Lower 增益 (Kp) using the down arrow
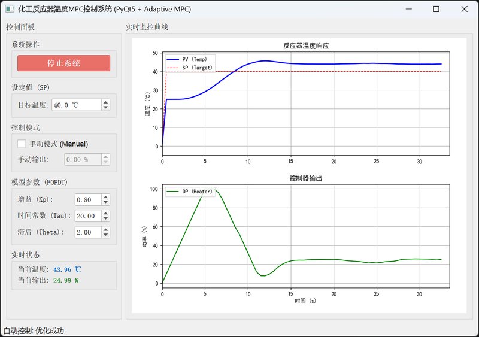 click(106, 202)
